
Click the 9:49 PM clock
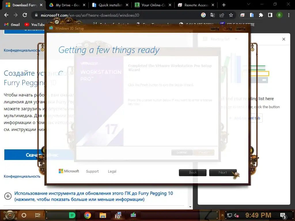click(258, 215)
